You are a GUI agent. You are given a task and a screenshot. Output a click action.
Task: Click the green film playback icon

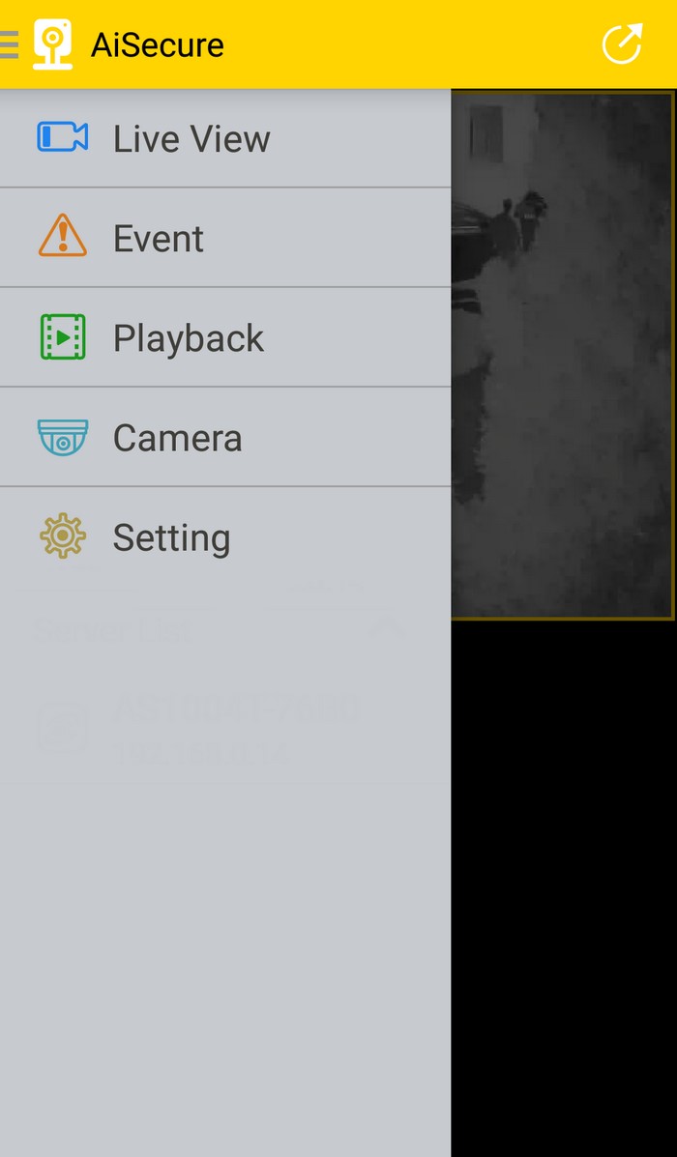coord(63,337)
